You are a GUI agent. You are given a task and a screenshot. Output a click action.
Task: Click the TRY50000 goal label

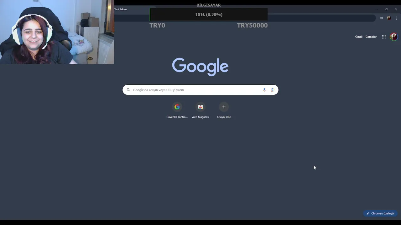click(252, 25)
